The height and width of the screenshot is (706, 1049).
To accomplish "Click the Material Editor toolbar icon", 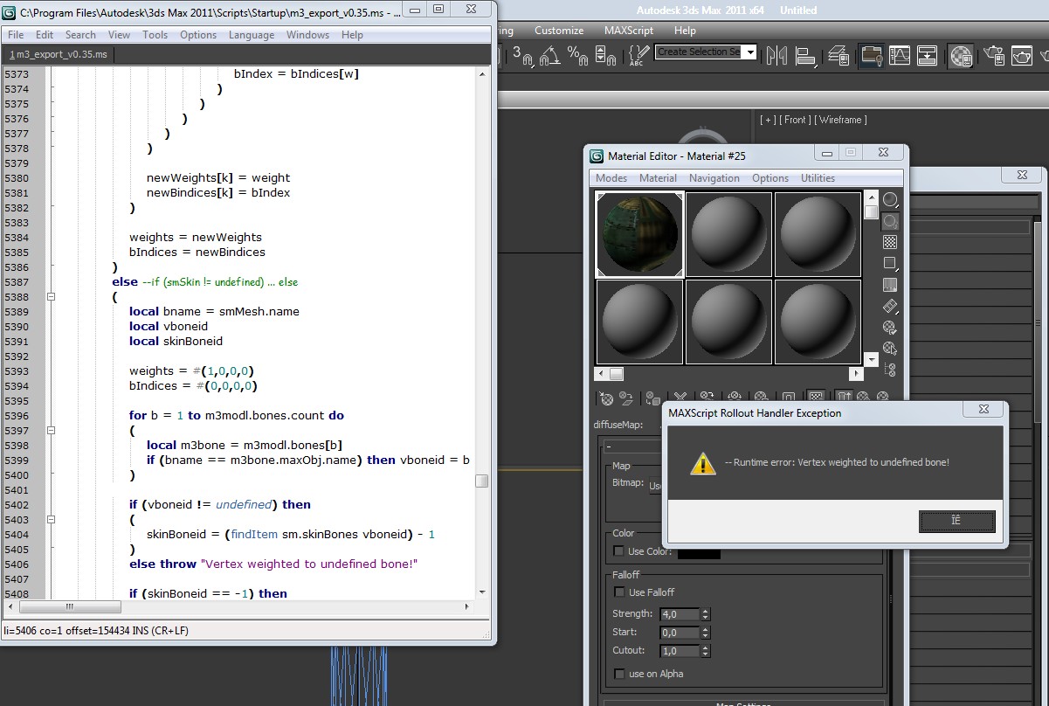I will pyautogui.click(x=962, y=56).
